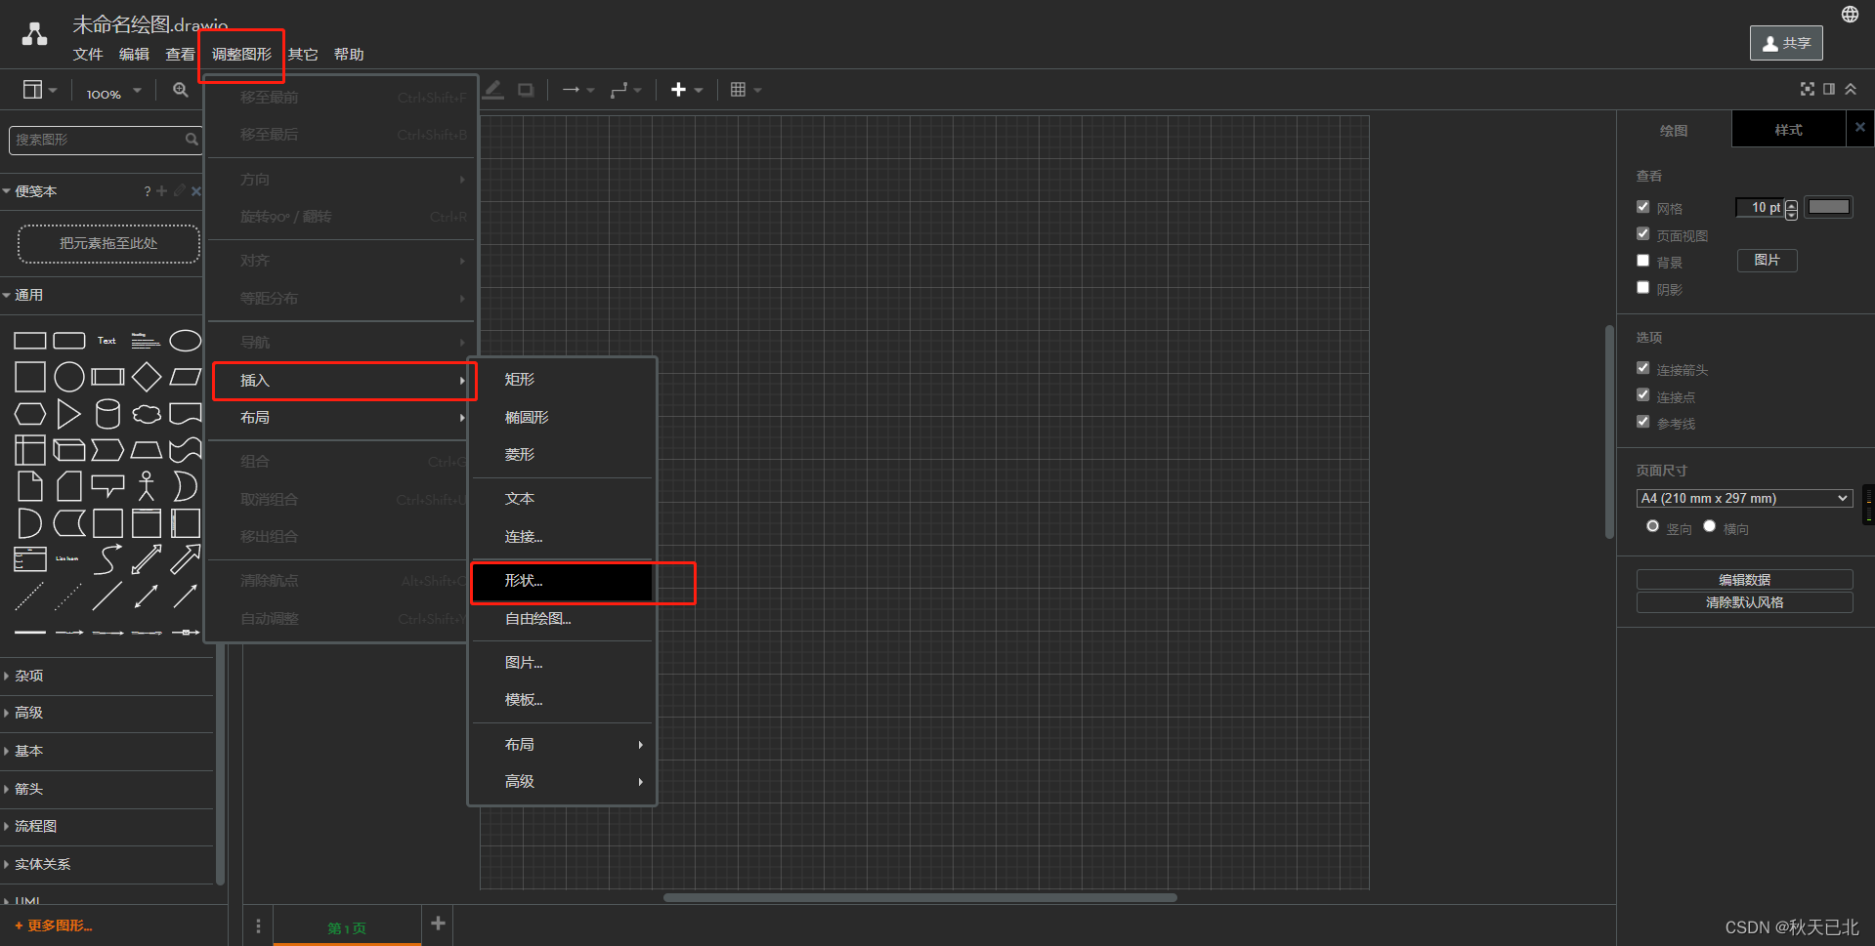Click the grid color swatch

pos(1828,207)
